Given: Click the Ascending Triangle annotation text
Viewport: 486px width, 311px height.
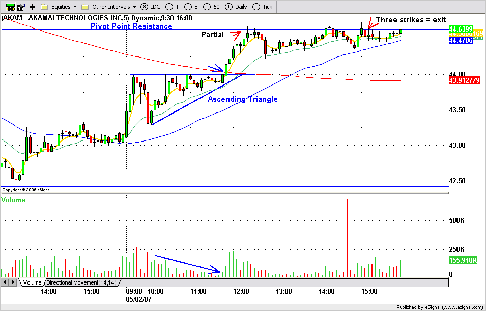Looking at the screenshot, I should click(243, 99).
